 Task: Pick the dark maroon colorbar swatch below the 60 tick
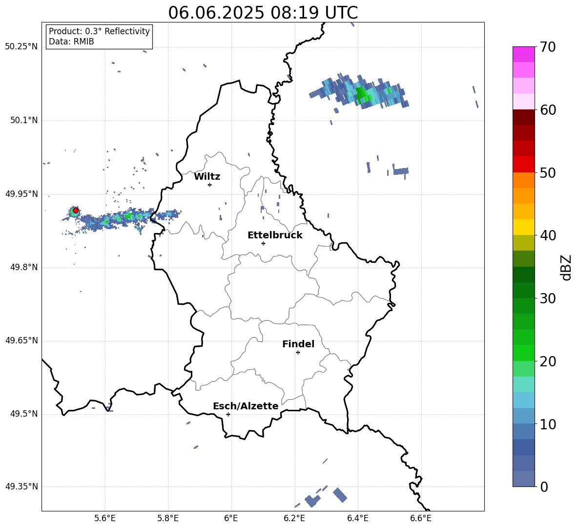point(523,118)
